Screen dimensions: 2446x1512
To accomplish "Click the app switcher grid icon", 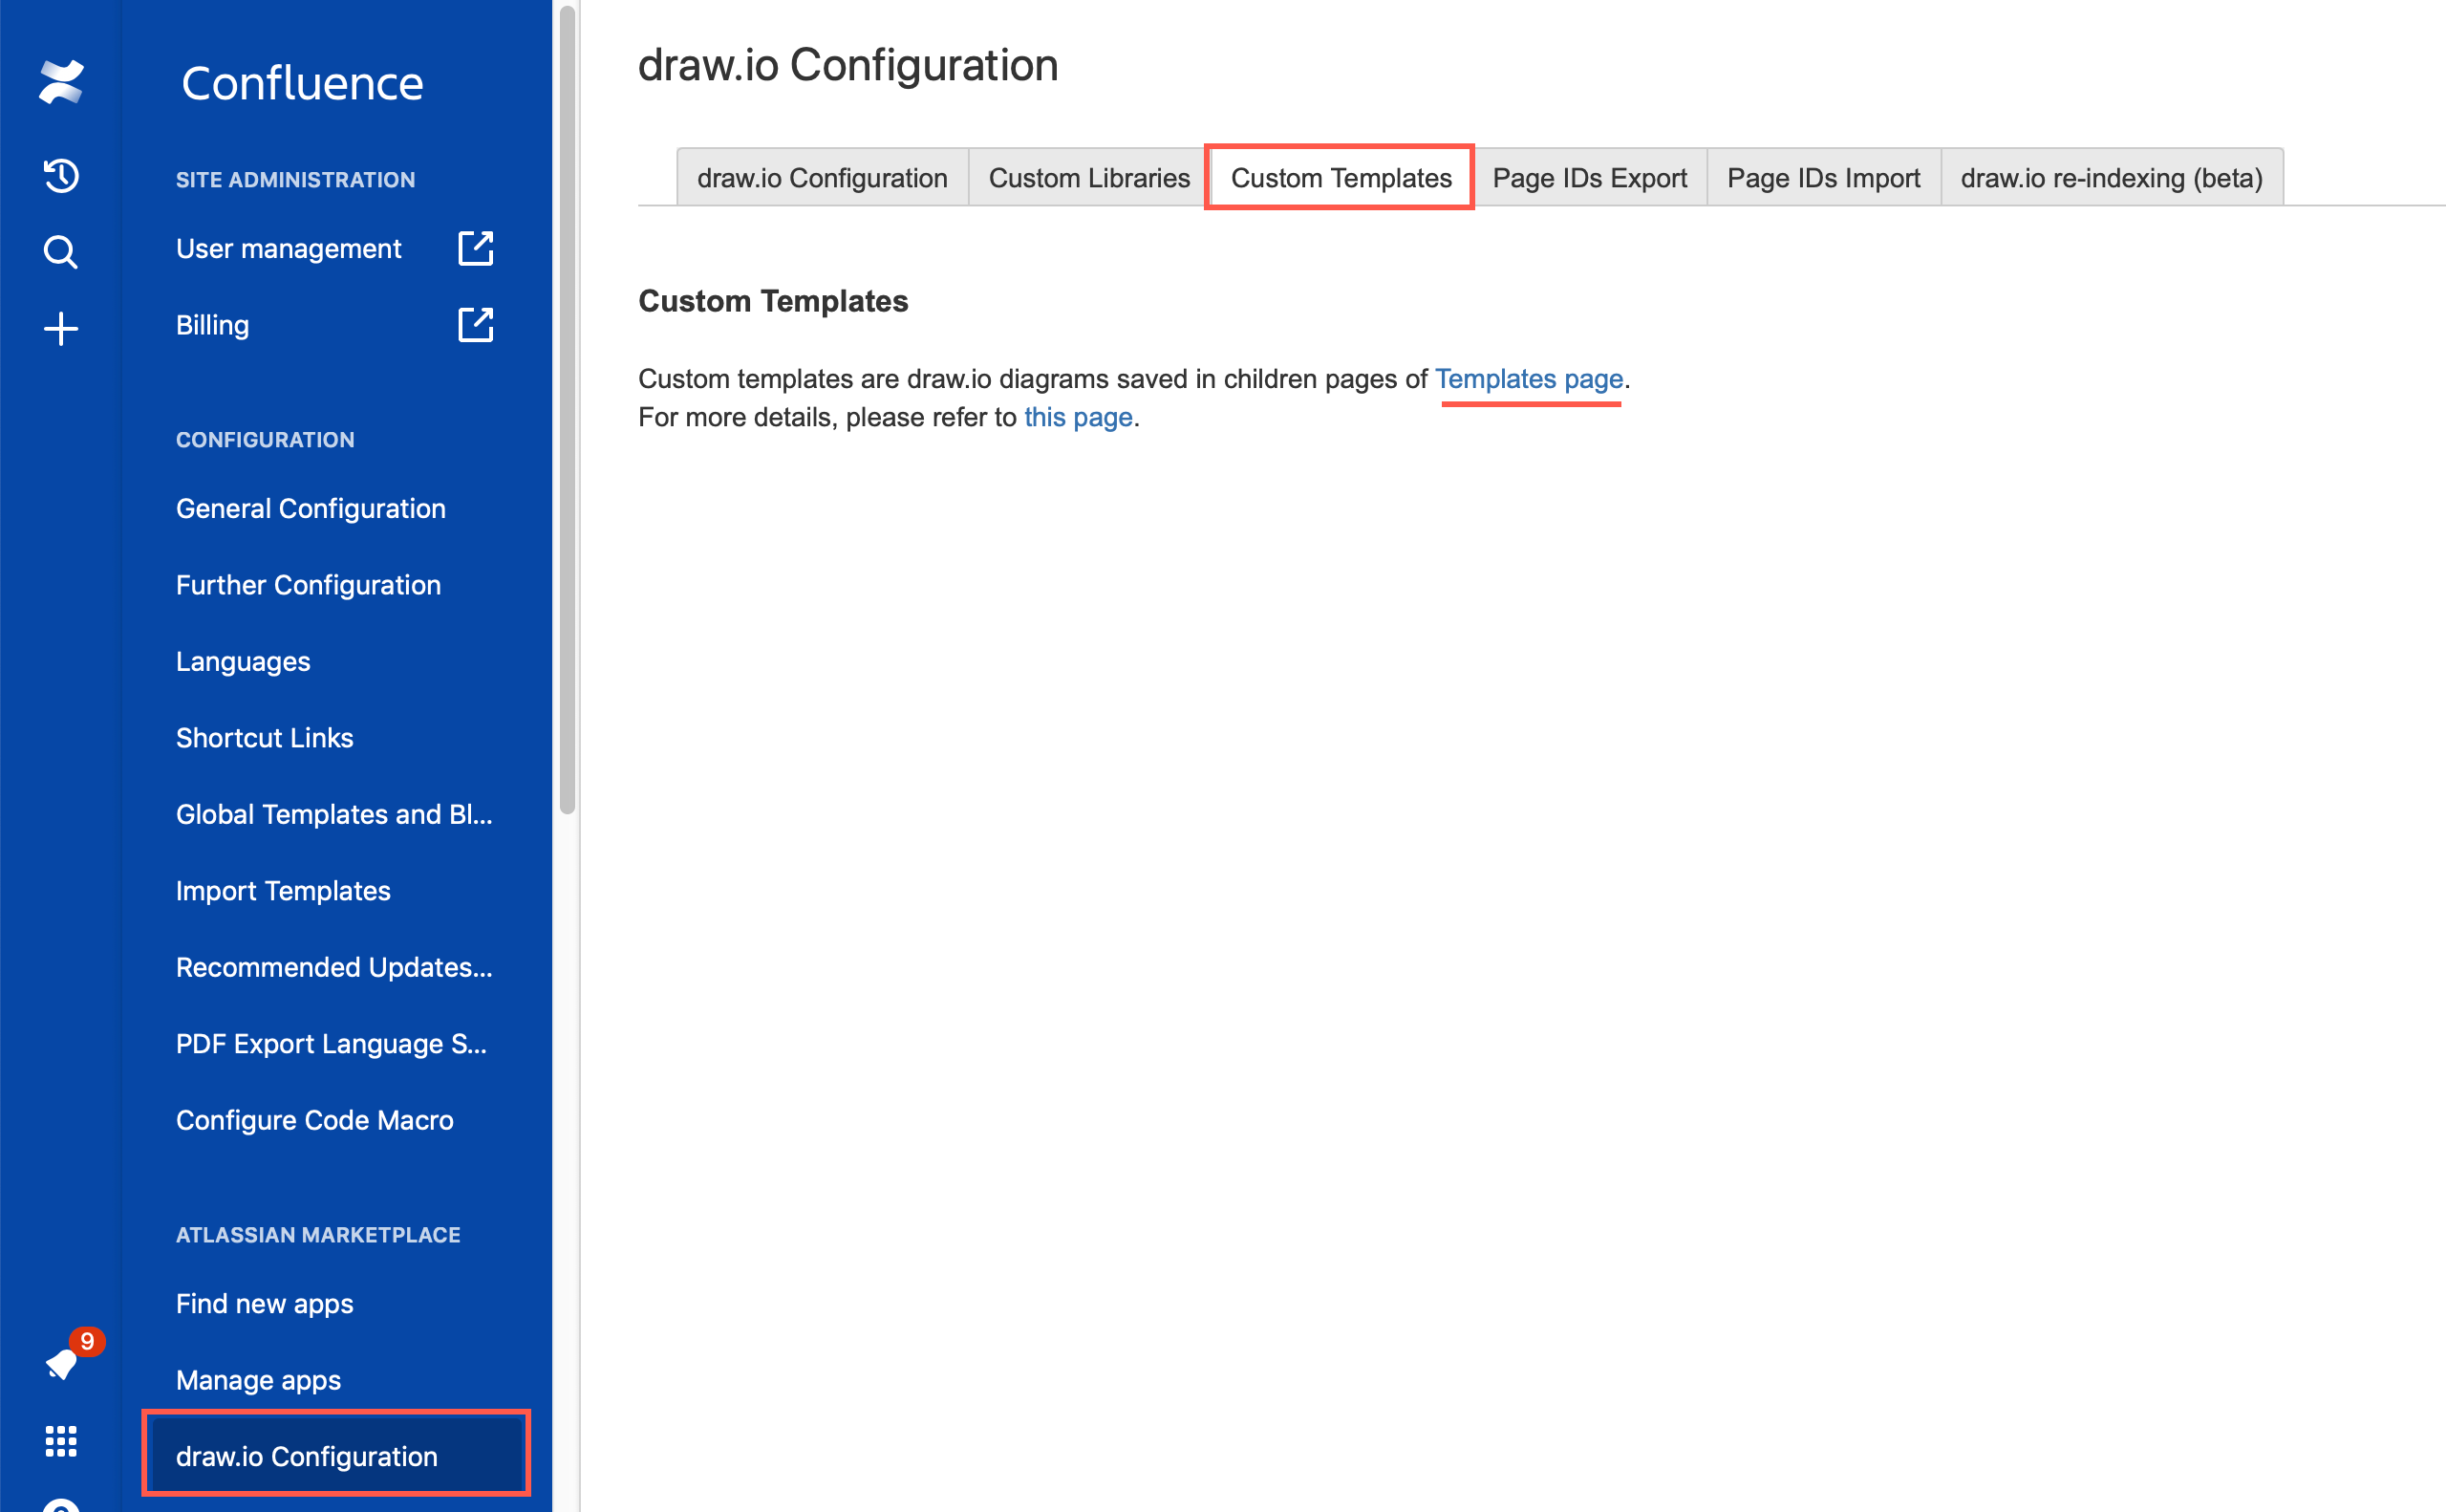I will [60, 1441].
